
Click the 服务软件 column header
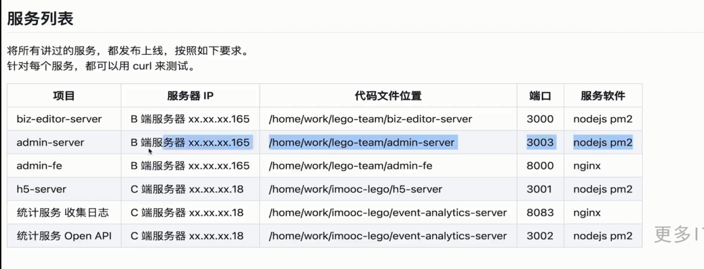pos(603,96)
